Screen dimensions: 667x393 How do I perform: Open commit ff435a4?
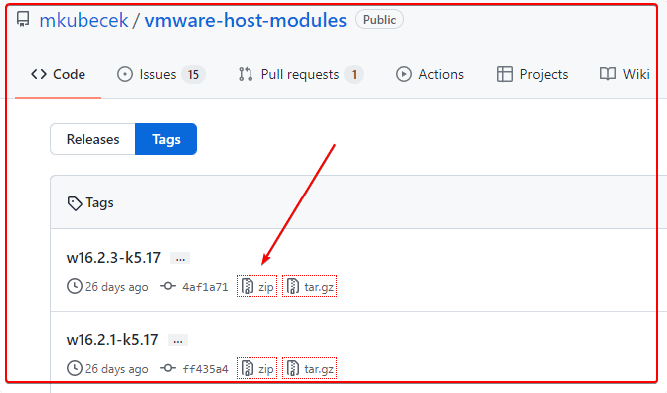pyautogui.click(x=205, y=369)
